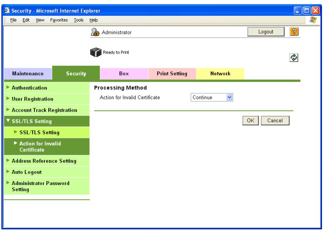
Task: Click the Administrator user icon
Action: pos(95,32)
